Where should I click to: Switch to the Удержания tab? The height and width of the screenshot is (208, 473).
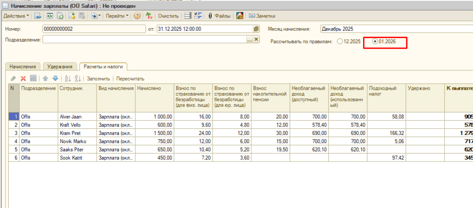pos(60,67)
